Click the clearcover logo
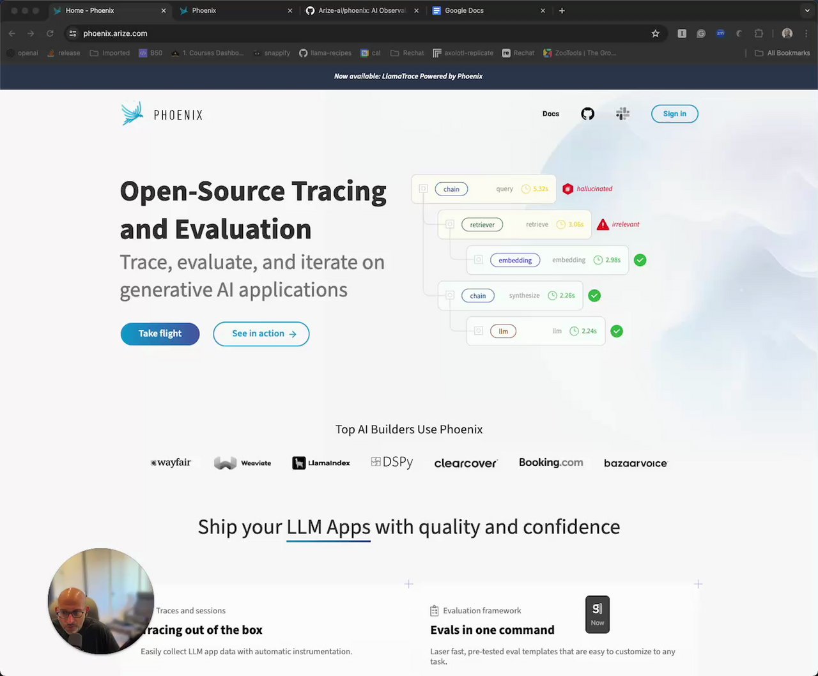The width and height of the screenshot is (818, 676). pos(465,463)
